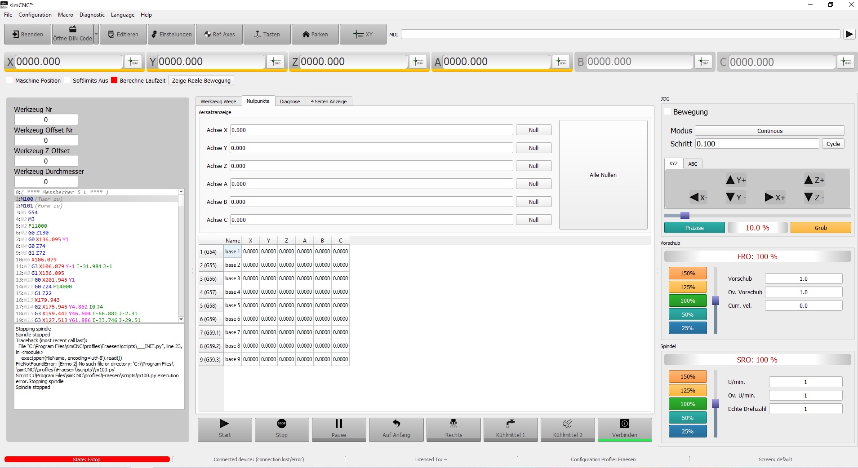Toggle Kühlmittel 1 coolant
Viewport: 858px width, 468px height.
click(510, 429)
